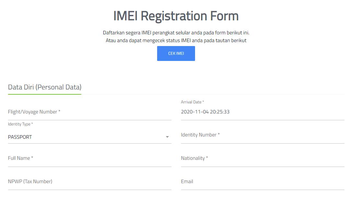
Task: Click the IMEI Registration Form title
Action: [x=176, y=15]
